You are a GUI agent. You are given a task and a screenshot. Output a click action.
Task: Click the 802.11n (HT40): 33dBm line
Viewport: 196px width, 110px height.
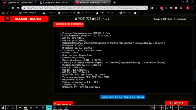click(x=76, y=72)
